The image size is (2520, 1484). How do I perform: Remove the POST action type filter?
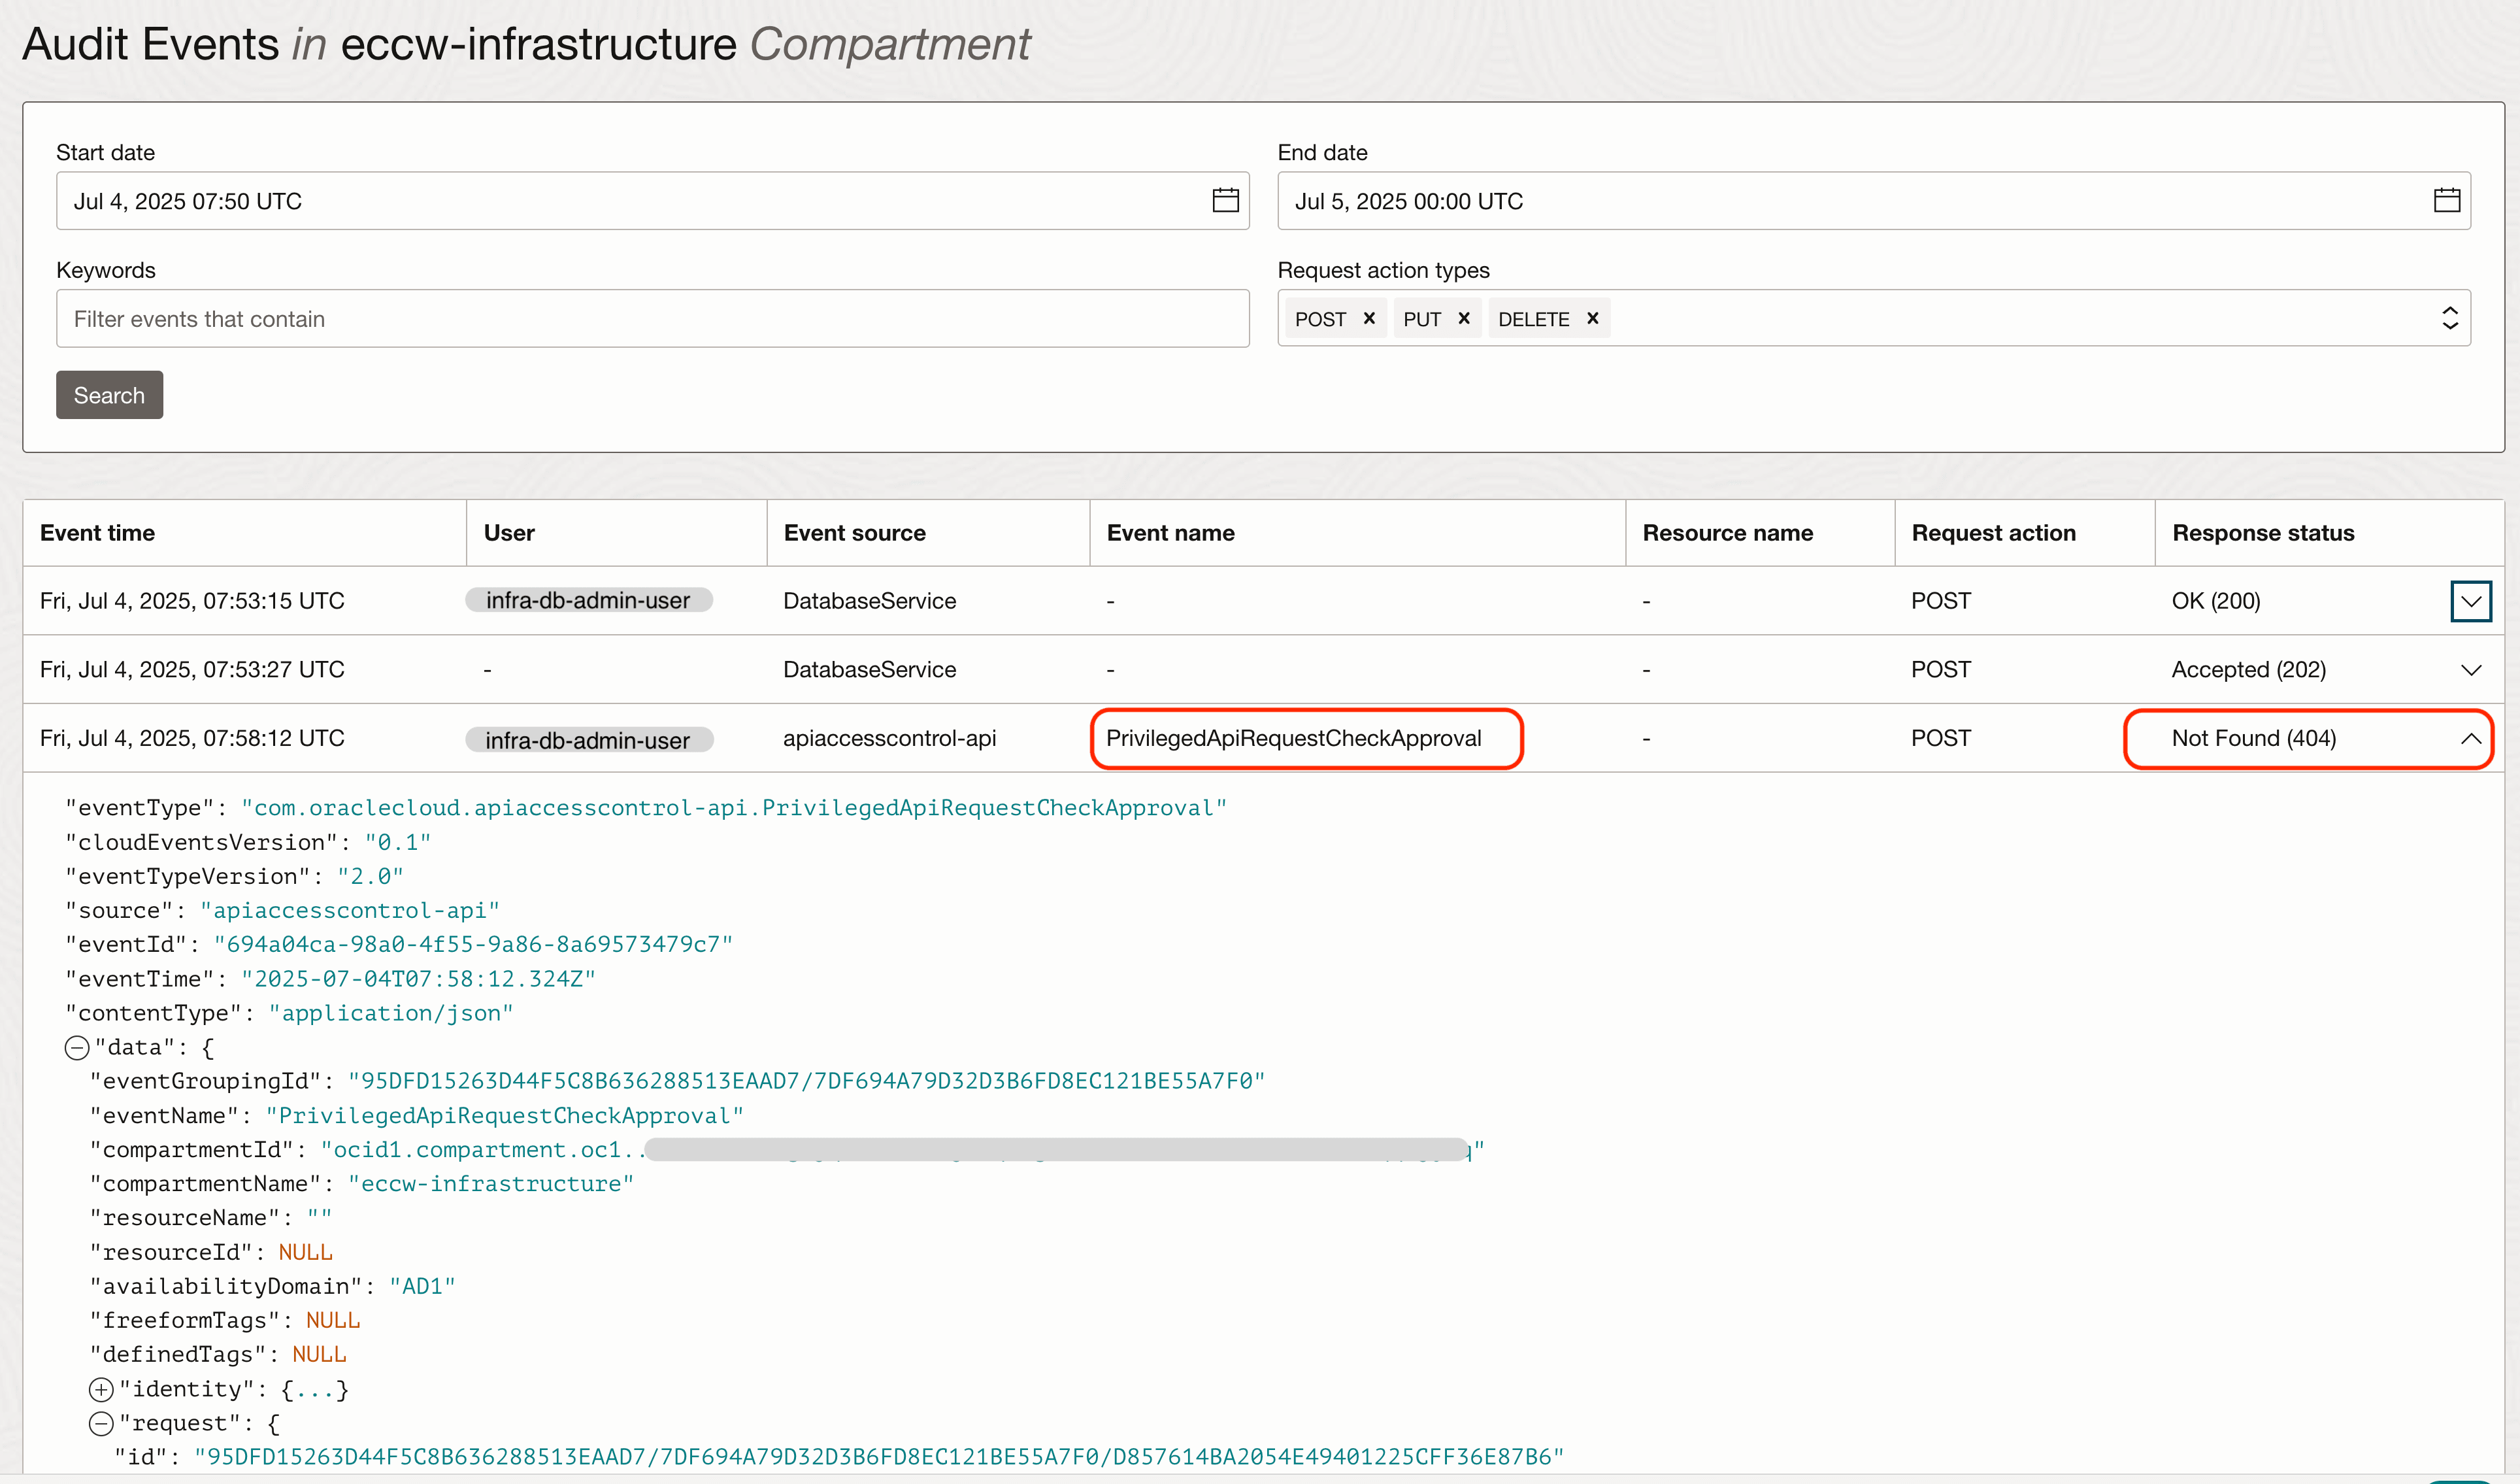pos(1369,318)
